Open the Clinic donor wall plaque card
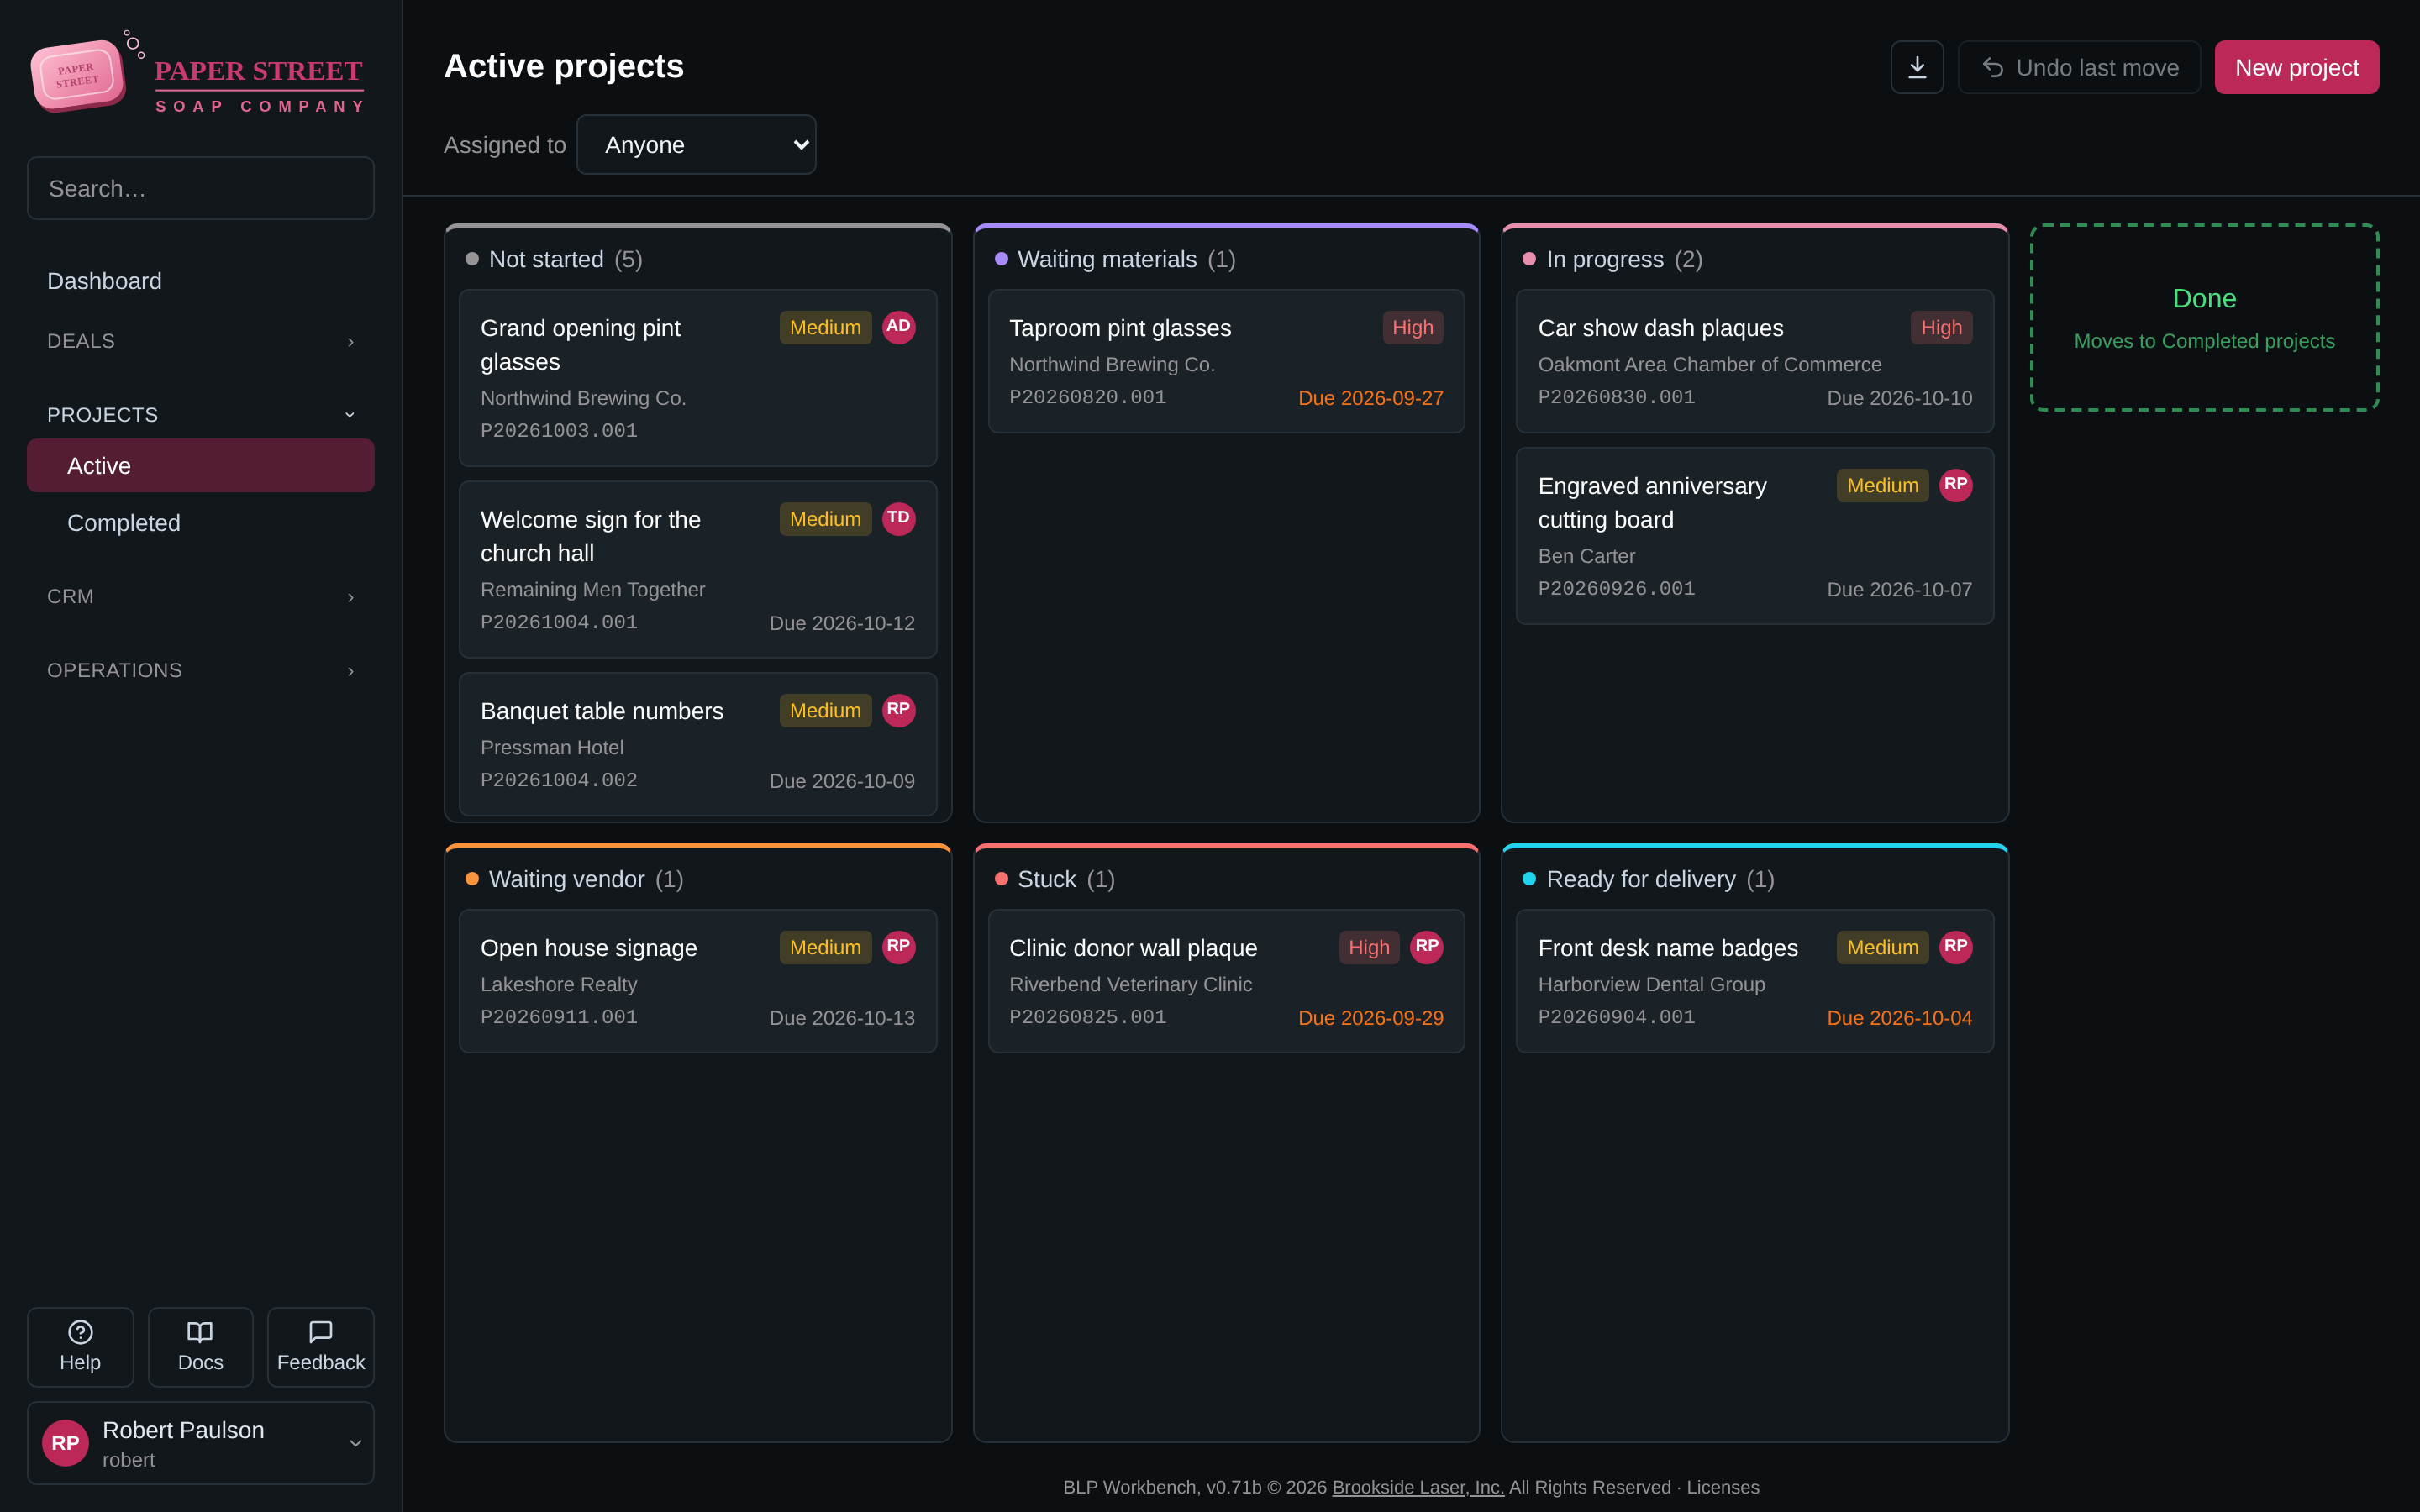This screenshot has height=1512, width=2420. pyautogui.click(x=1226, y=981)
